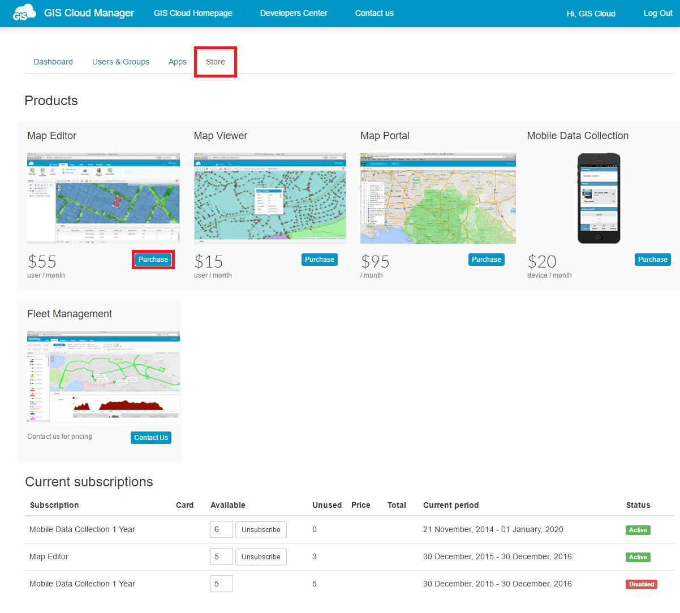The width and height of the screenshot is (680, 613).
Task: Click the Map Portal product title
Action: (x=385, y=136)
